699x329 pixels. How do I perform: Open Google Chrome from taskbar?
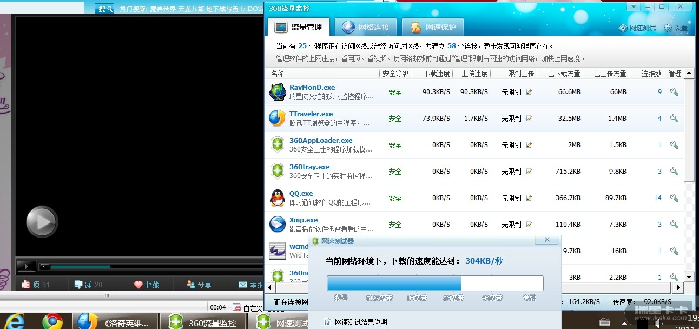tap(52, 321)
